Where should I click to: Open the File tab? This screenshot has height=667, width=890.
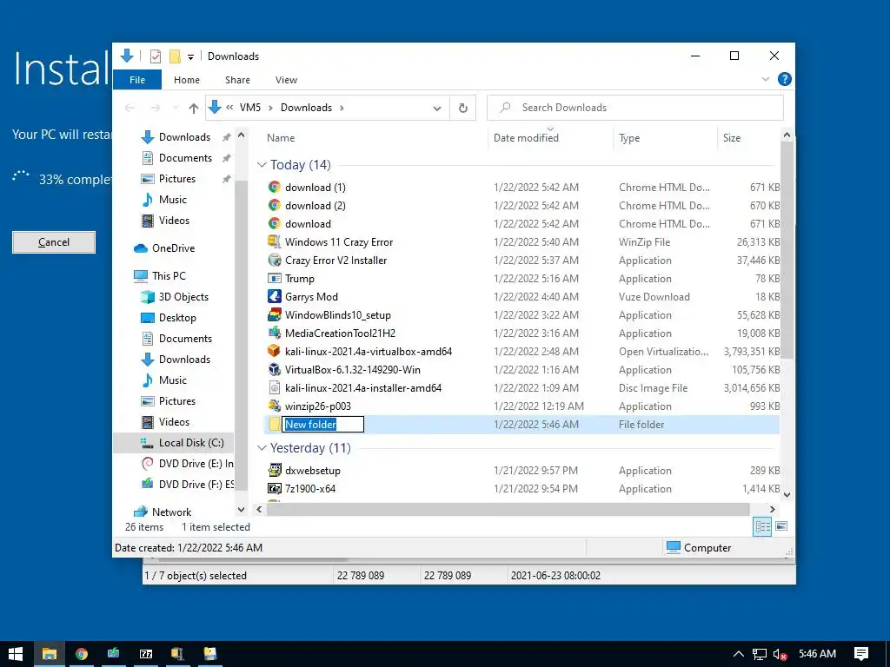(136, 80)
